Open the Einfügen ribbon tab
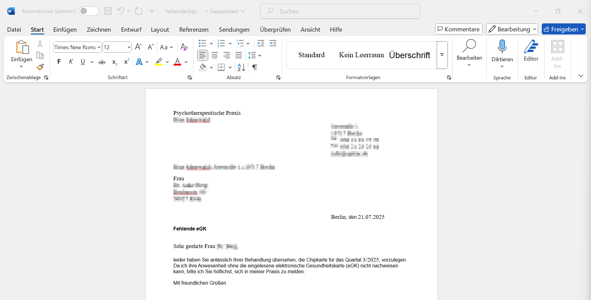Screen dimensions: 591x300 point(65,30)
